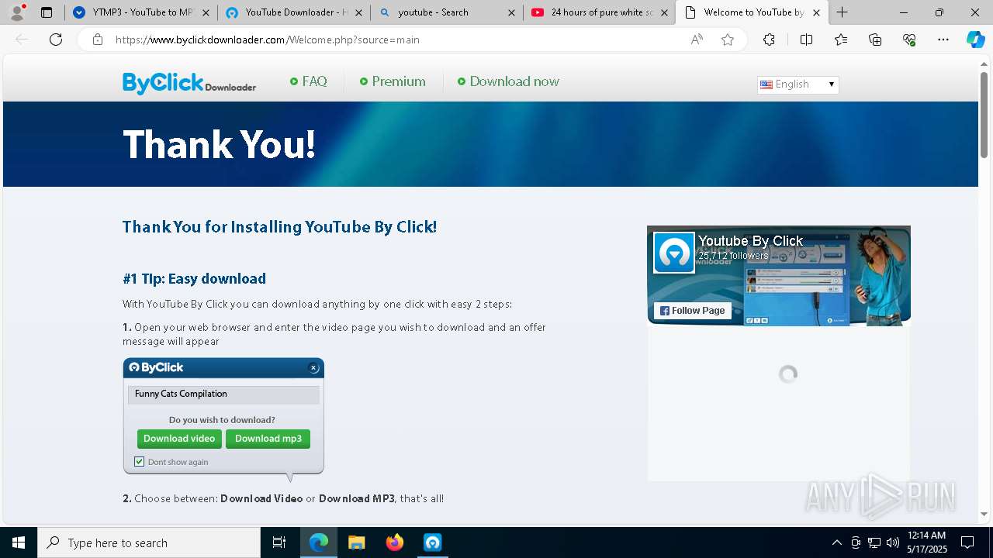Open the notification center icon
Screen dimensions: 993x558
point(968,542)
